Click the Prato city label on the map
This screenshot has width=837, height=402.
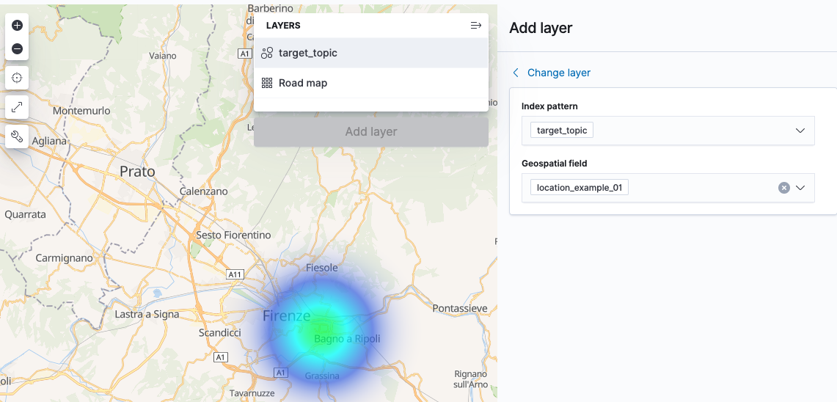click(137, 172)
